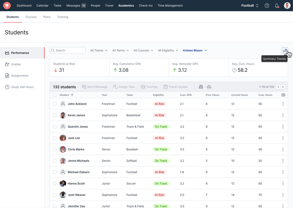293x208 pixels.
Task: Open the All Eligibility filter dropdown
Action: pos(168,50)
